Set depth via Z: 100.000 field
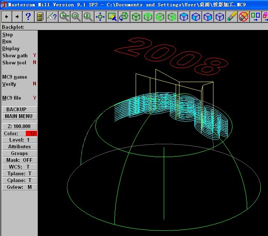268x236 pixels. tap(19, 126)
